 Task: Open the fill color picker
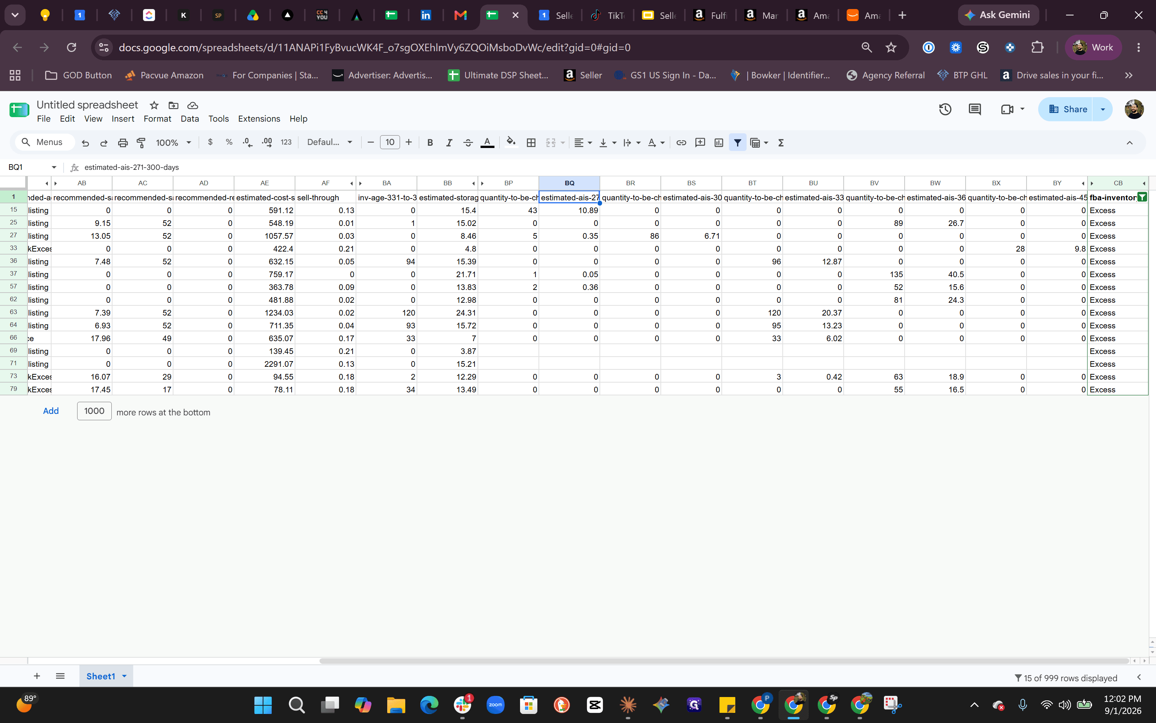511,142
